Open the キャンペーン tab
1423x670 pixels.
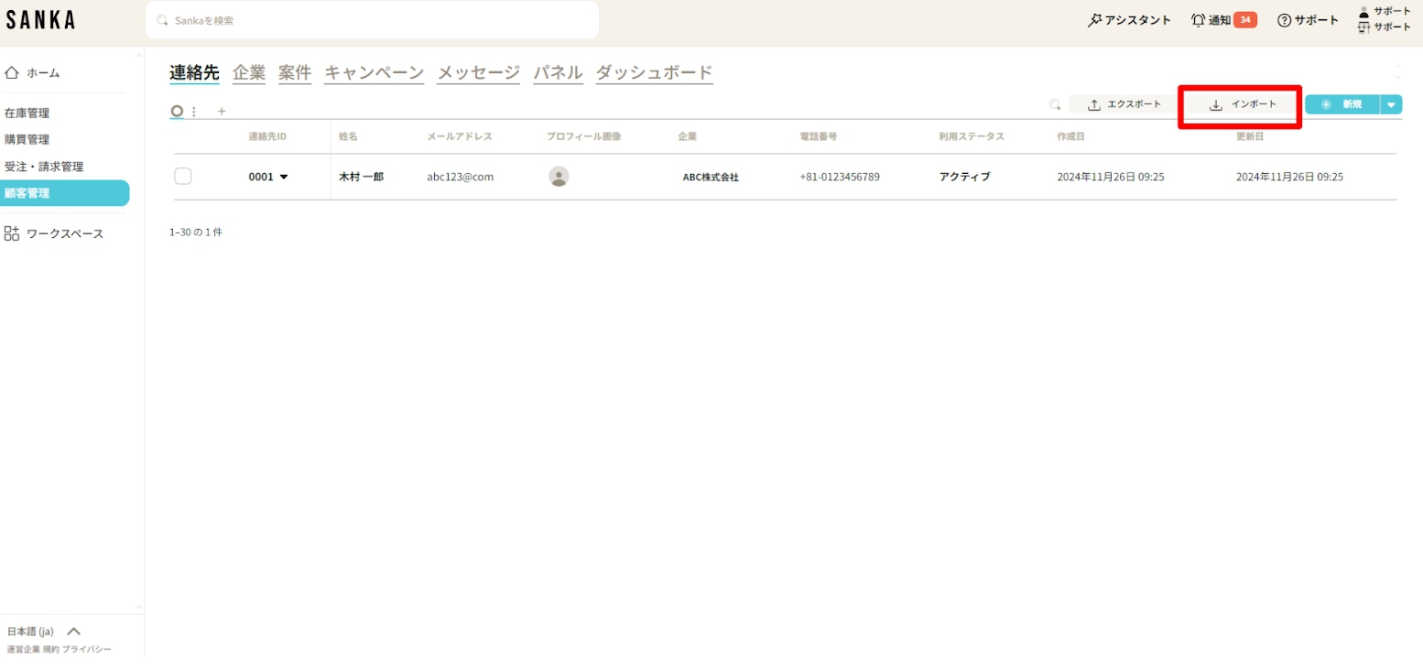[375, 73]
